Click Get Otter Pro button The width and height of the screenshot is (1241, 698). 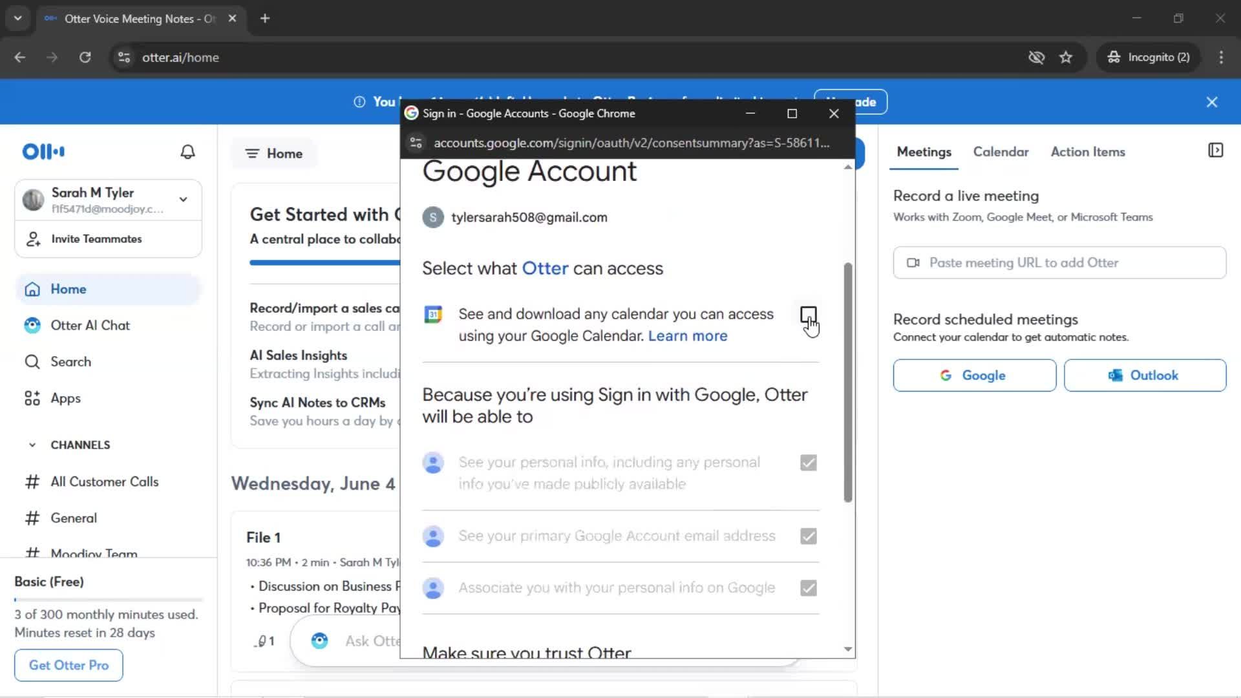69,666
